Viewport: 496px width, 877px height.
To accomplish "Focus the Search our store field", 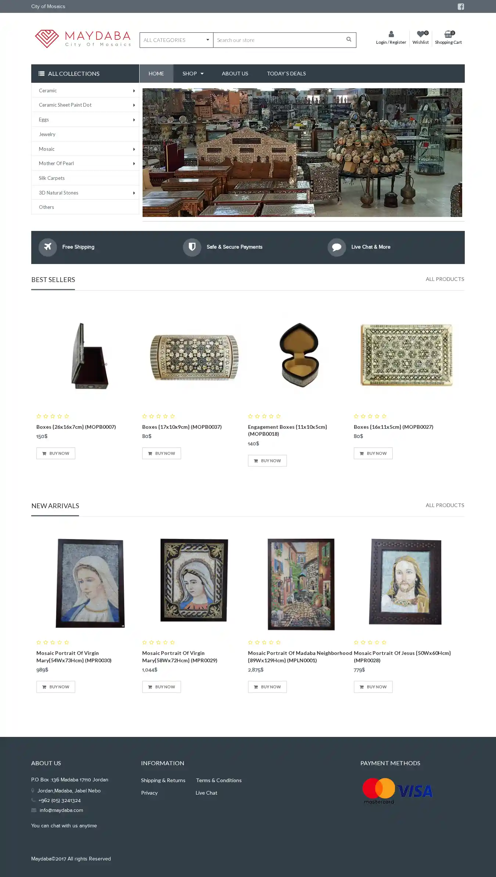I will click(x=277, y=40).
